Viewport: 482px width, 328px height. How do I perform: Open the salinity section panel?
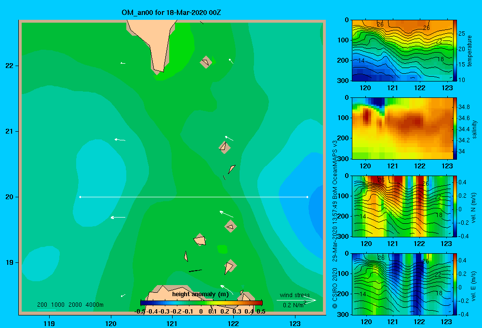(x=402, y=128)
